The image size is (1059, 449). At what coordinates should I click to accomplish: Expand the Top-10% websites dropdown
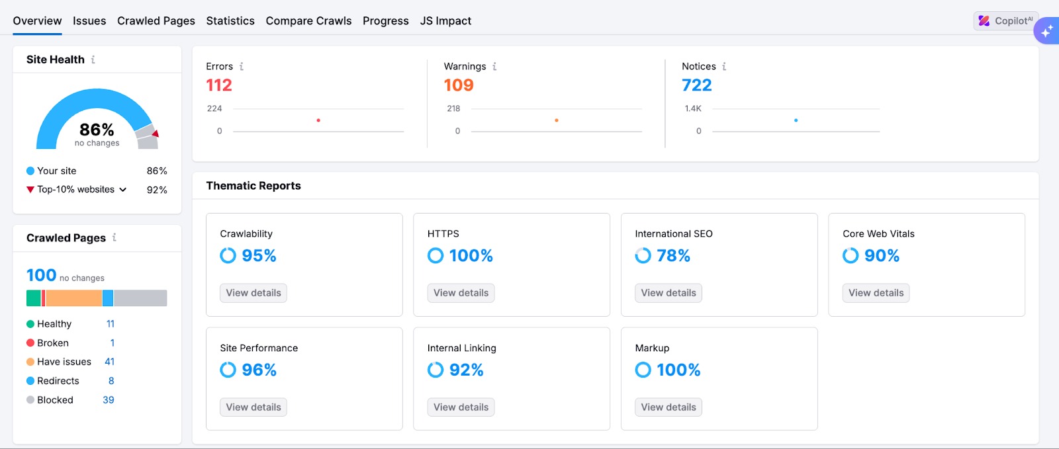click(x=122, y=190)
